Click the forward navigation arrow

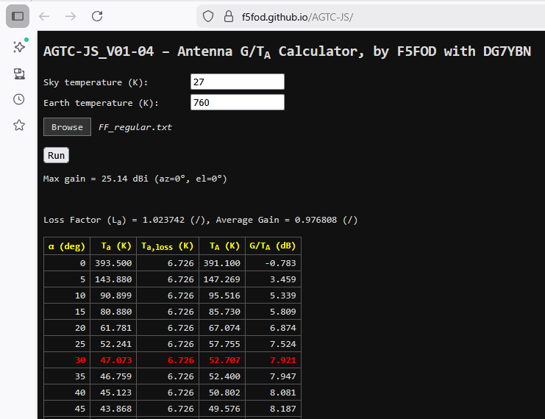click(71, 16)
